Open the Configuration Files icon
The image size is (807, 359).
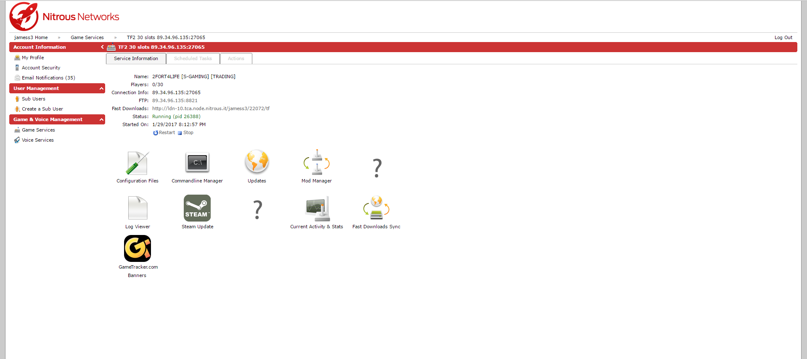[137, 163]
